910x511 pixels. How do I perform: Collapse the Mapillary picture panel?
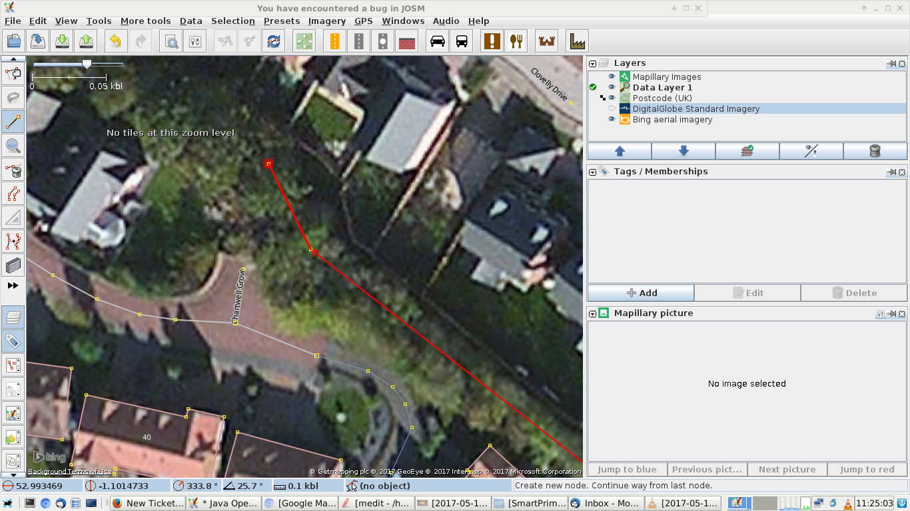593,313
